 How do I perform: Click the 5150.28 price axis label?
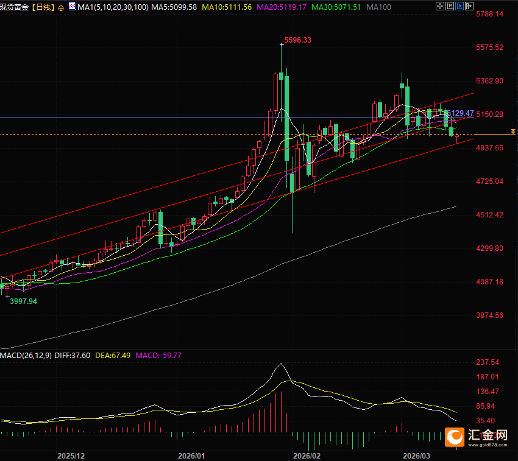(489, 114)
